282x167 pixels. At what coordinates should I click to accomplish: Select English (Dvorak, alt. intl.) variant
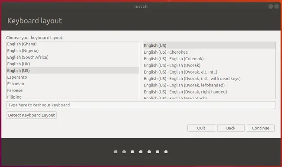(x=210, y=72)
